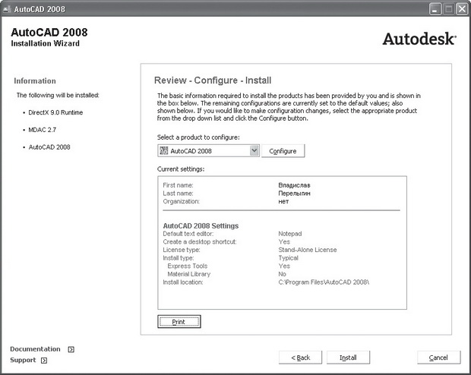
Task: Click the 'Information' sidebar heading
Action: tap(35, 80)
